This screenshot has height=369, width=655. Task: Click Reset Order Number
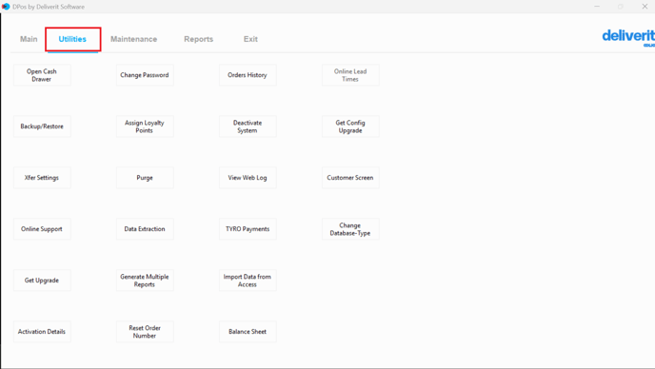pyautogui.click(x=145, y=332)
